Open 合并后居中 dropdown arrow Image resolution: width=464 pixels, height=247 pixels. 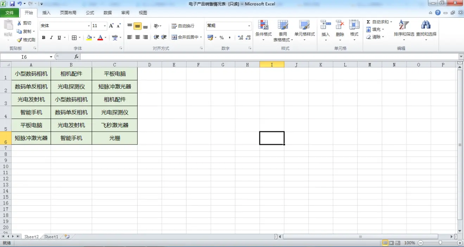click(x=201, y=37)
